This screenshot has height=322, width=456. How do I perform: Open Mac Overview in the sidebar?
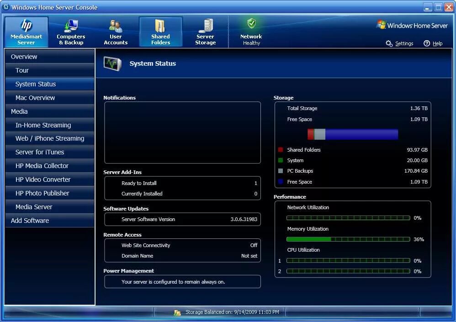[50, 98]
